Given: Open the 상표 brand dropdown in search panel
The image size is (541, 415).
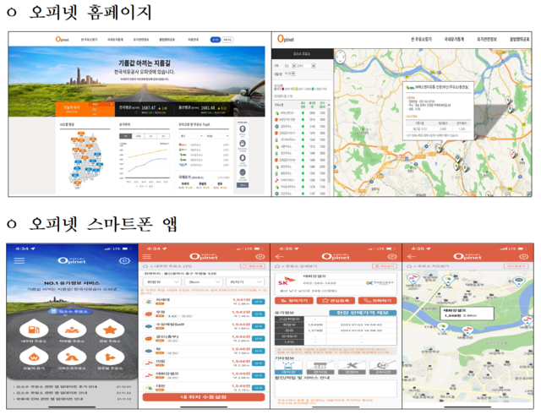Looking at the screenshot, I should [x=289, y=74].
